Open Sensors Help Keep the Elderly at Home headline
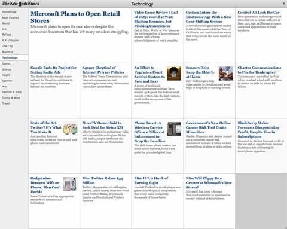 (x=200, y=72)
